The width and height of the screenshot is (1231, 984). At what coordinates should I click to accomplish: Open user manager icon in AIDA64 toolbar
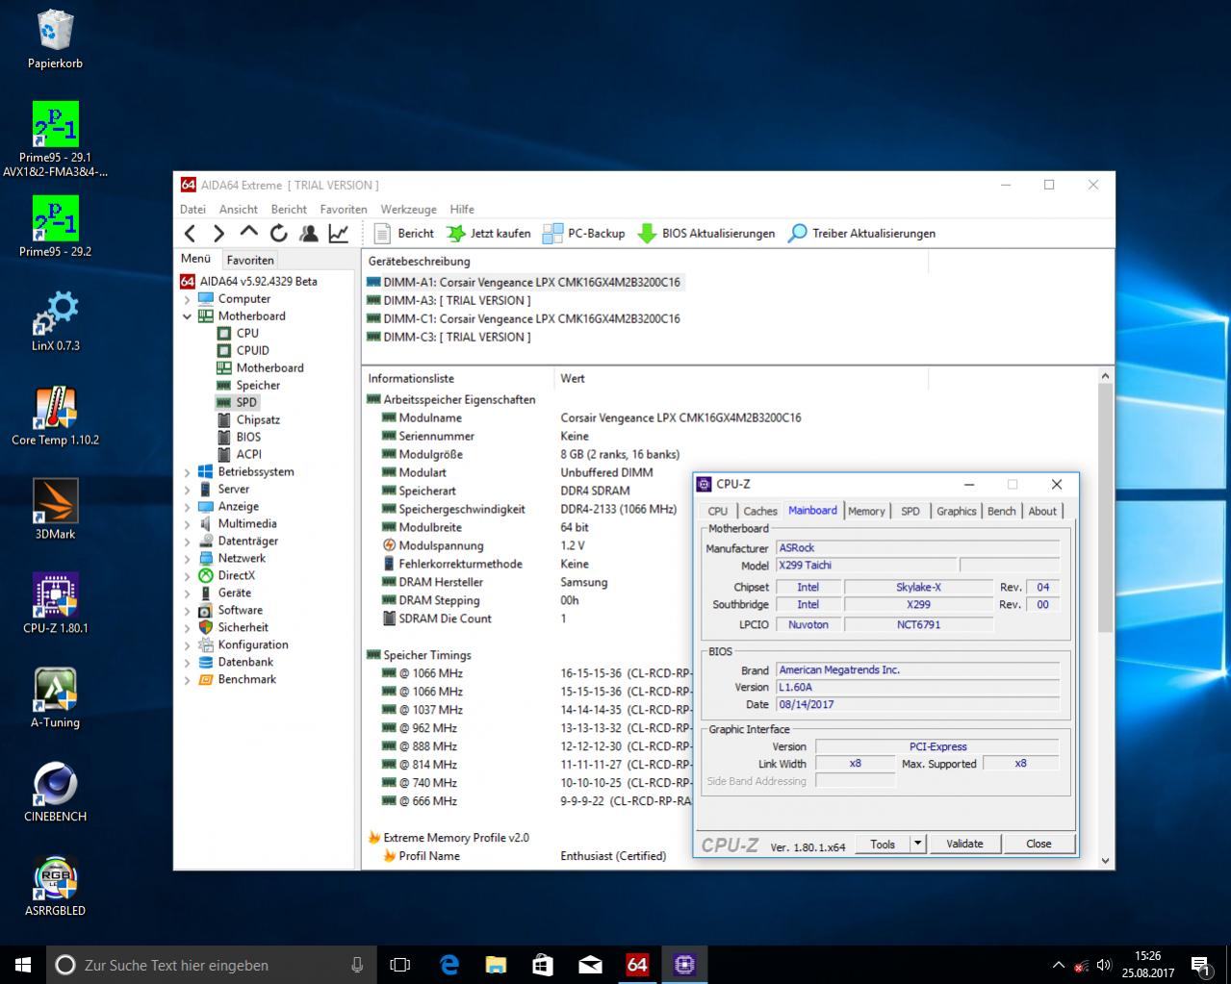click(x=309, y=233)
